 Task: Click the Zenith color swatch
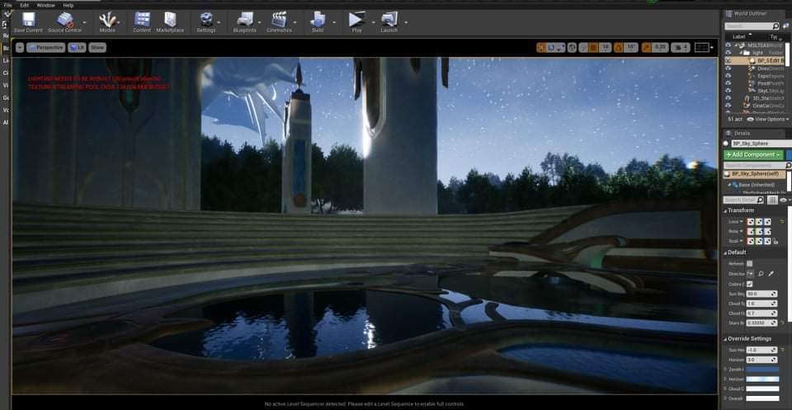click(762, 369)
